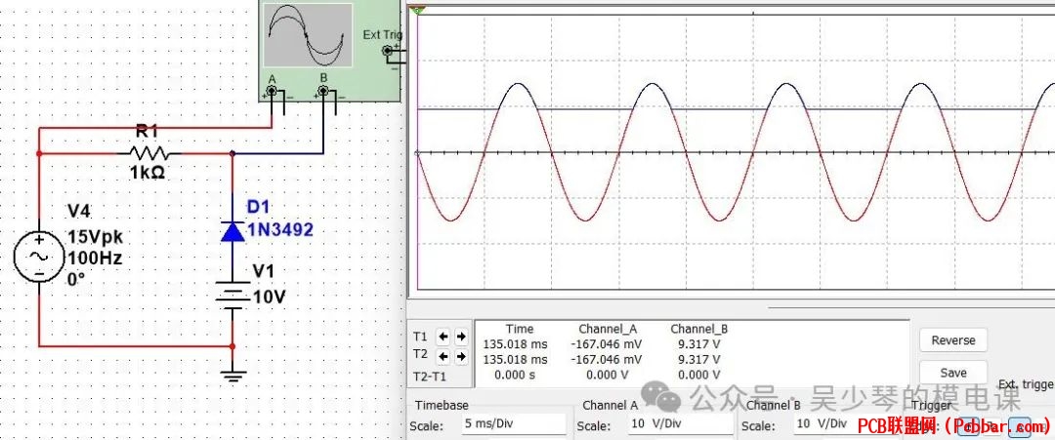Select the AC source V4 symbol
Screen dimensions: 1055x440
click(38, 258)
